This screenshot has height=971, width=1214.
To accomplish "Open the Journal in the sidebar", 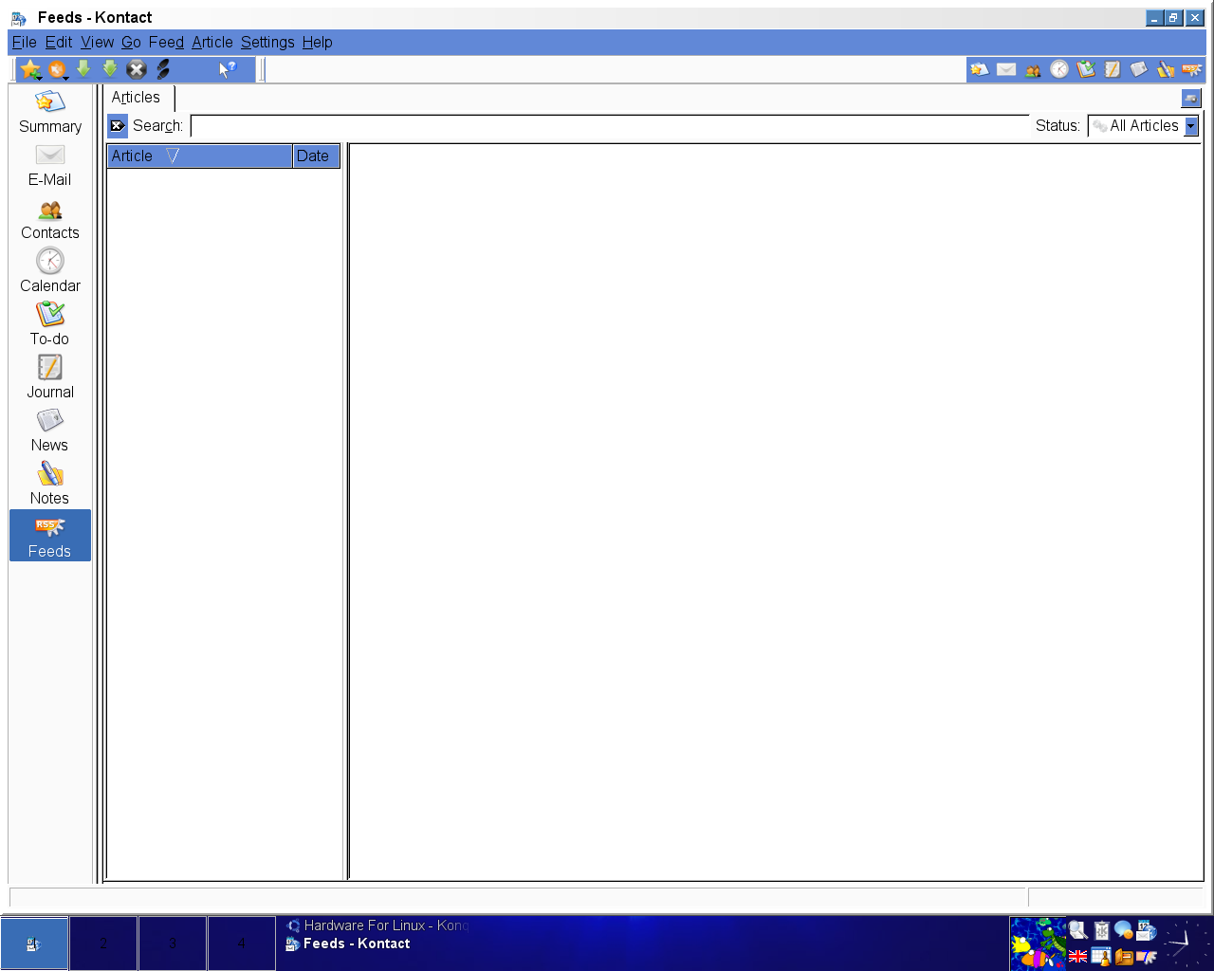I will point(50,377).
